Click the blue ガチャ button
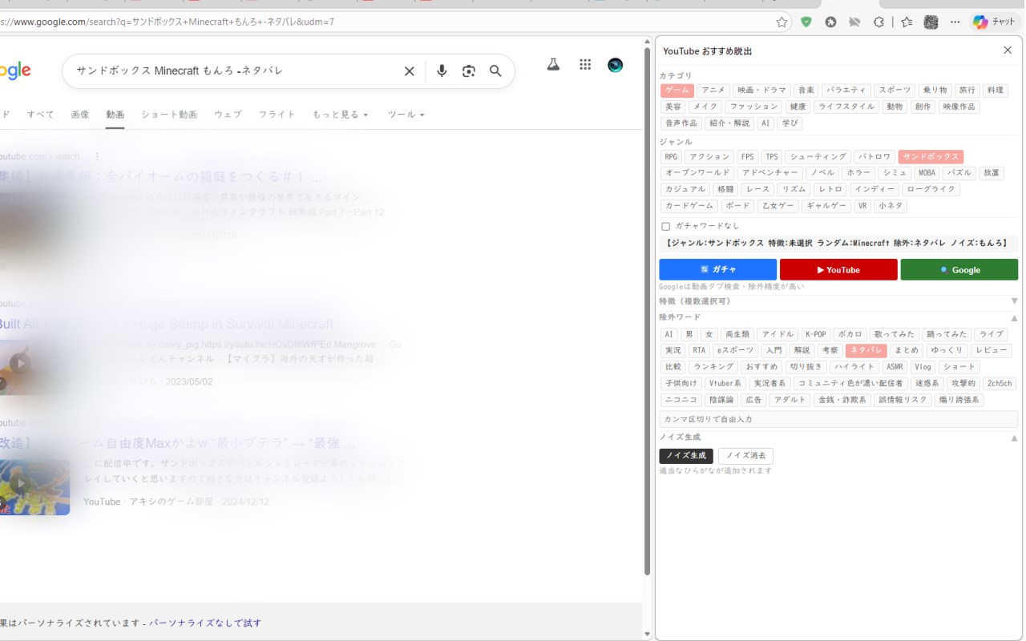 718,270
